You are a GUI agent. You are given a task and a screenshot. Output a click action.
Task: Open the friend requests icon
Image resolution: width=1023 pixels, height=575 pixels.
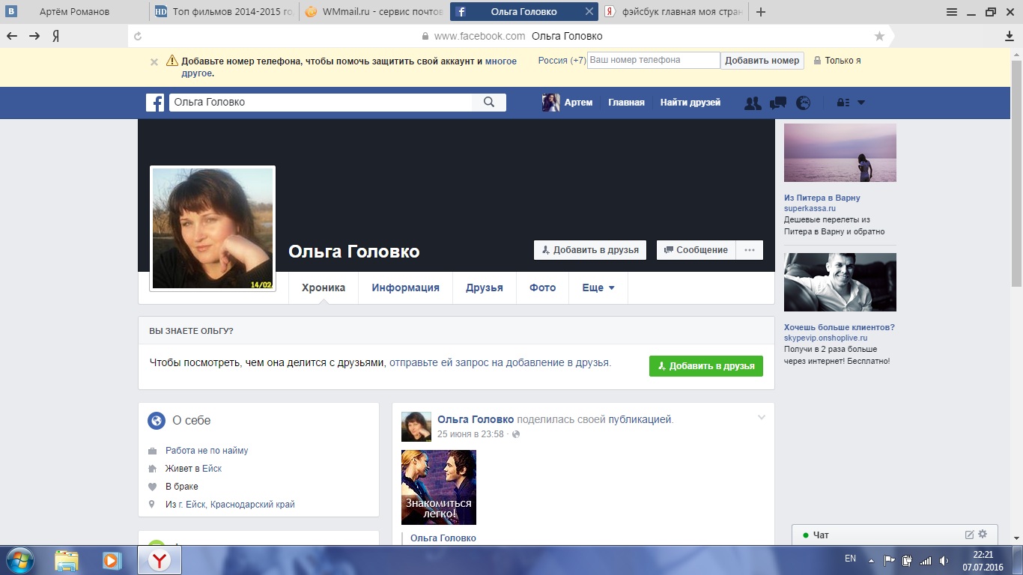[753, 103]
